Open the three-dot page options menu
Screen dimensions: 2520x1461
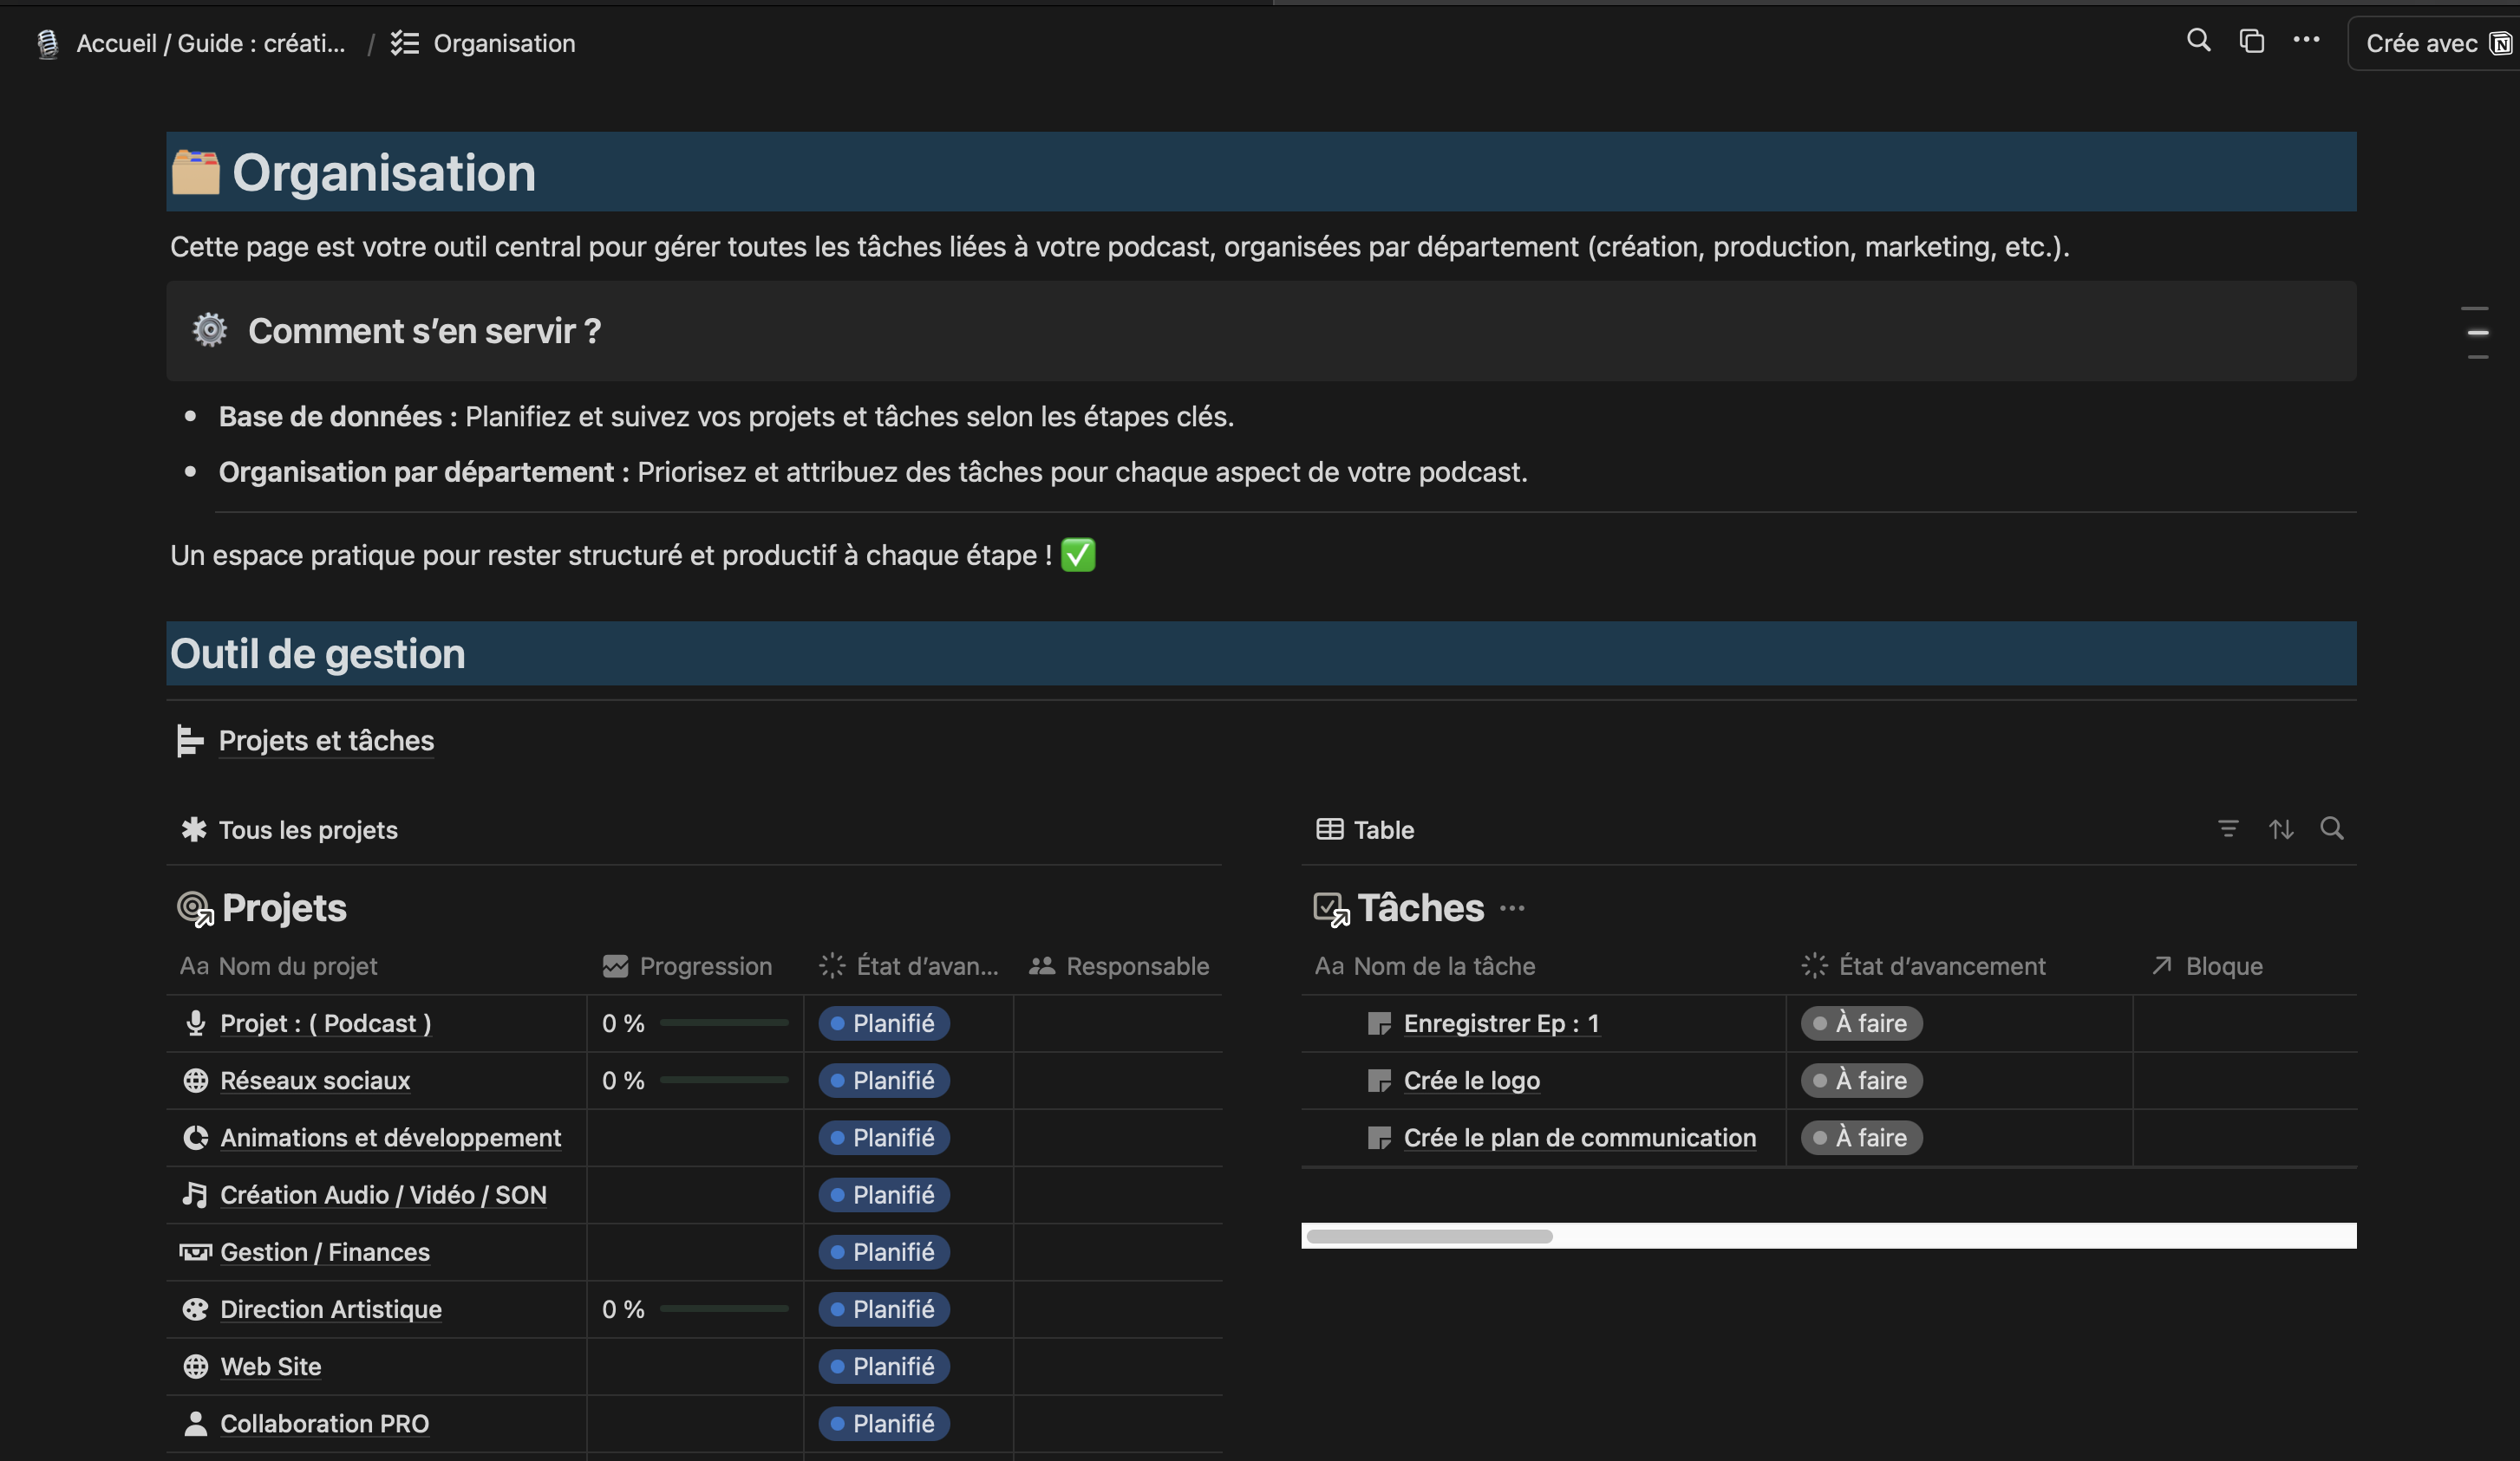[2306, 40]
